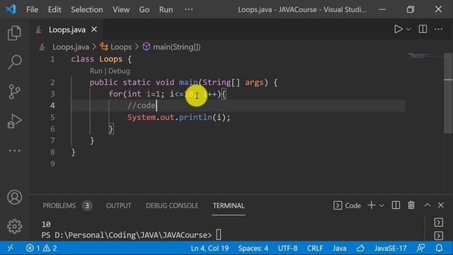
Task: Click Ln 4, Col 19 status item
Action: pos(210,248)
